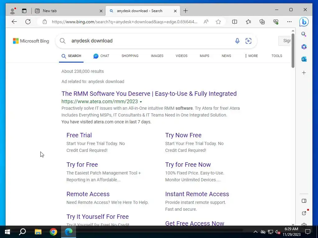
Task: Go back to the previous page
Action: (14, 22)
